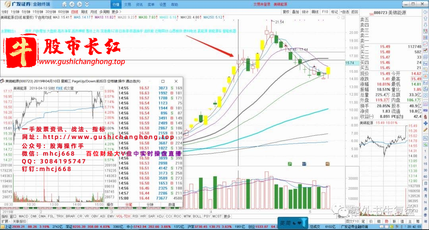This screenshot has width=429, height=230.
Task: Select the 分笔 tab in popup
Action: pos(129,204)
